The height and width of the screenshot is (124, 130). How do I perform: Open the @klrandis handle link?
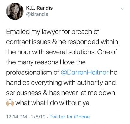tap(37, 14)
